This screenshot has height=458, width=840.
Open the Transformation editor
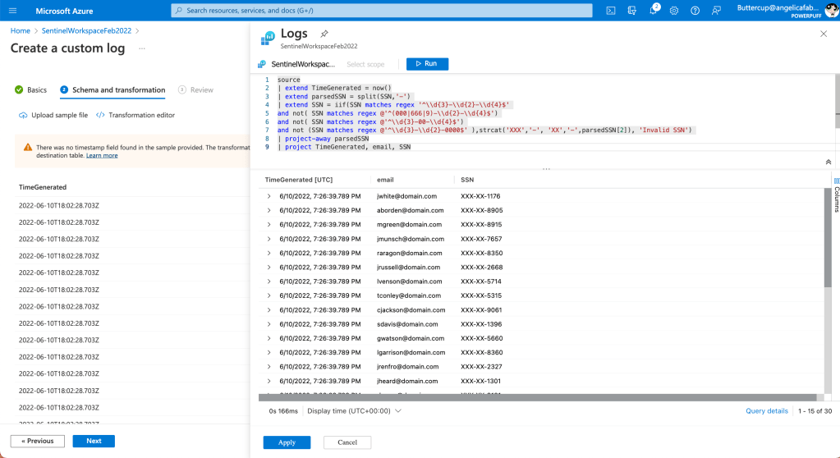[x=135, y=116]
